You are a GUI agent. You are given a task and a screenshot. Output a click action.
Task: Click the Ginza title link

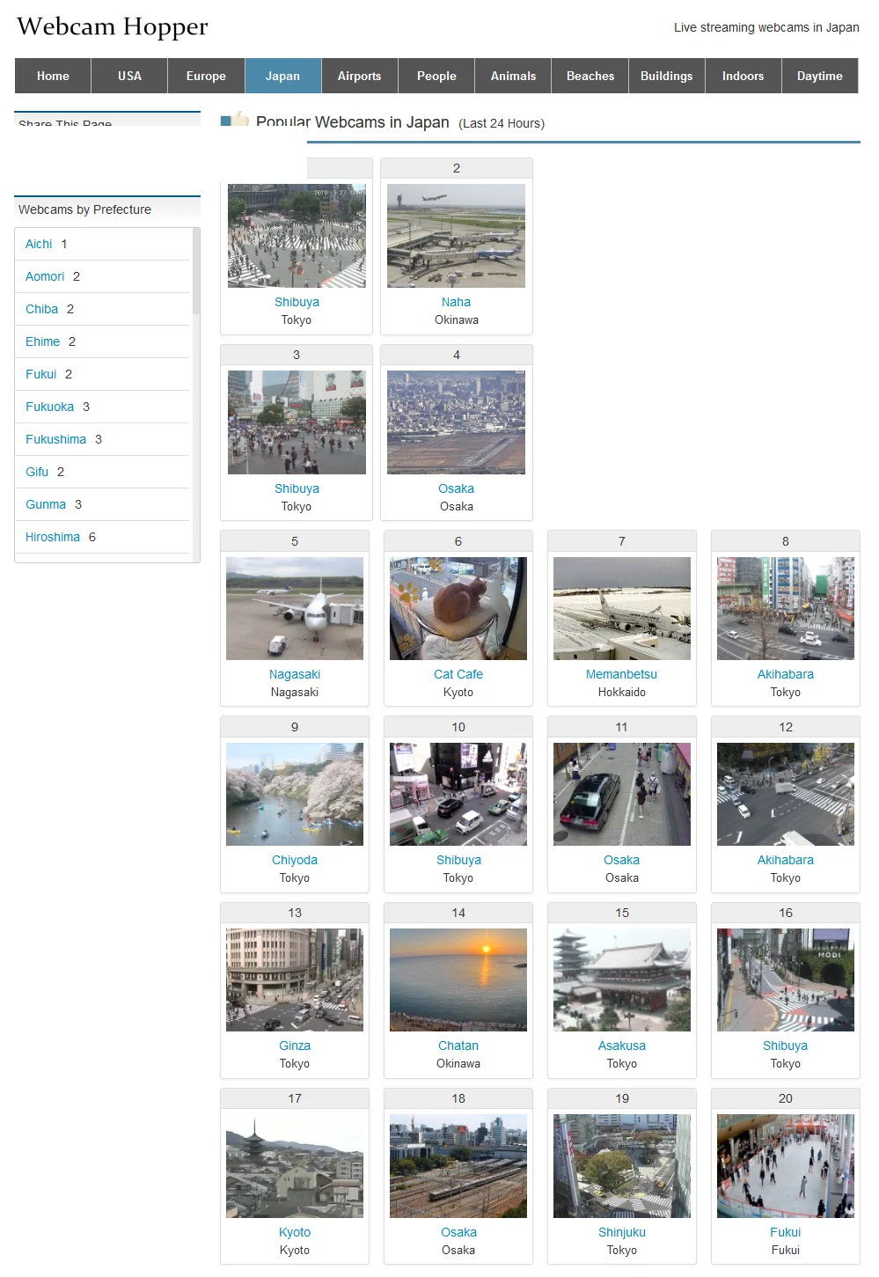pos(295,1046)
